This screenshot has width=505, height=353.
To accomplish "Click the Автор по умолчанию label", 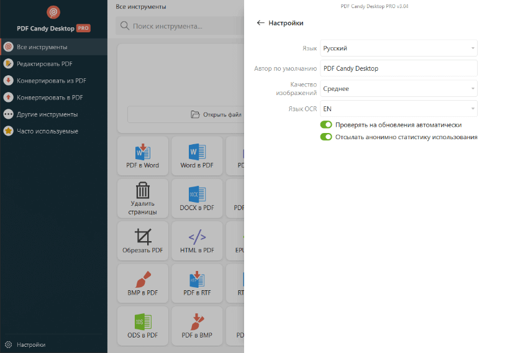I will tap(285, 68).
